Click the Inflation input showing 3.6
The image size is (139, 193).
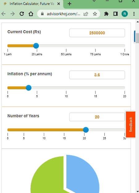97,75
